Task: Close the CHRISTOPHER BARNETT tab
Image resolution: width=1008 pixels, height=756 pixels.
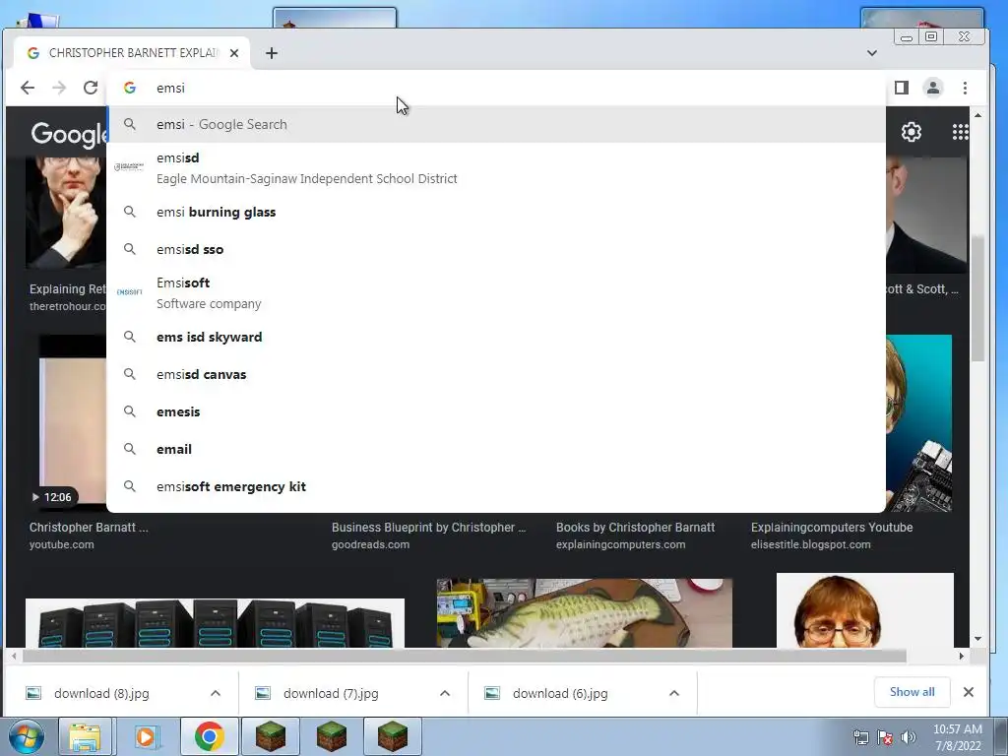Action: point(234,53)
